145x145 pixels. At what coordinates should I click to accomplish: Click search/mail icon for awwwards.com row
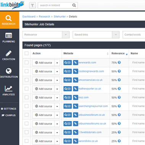68,63
